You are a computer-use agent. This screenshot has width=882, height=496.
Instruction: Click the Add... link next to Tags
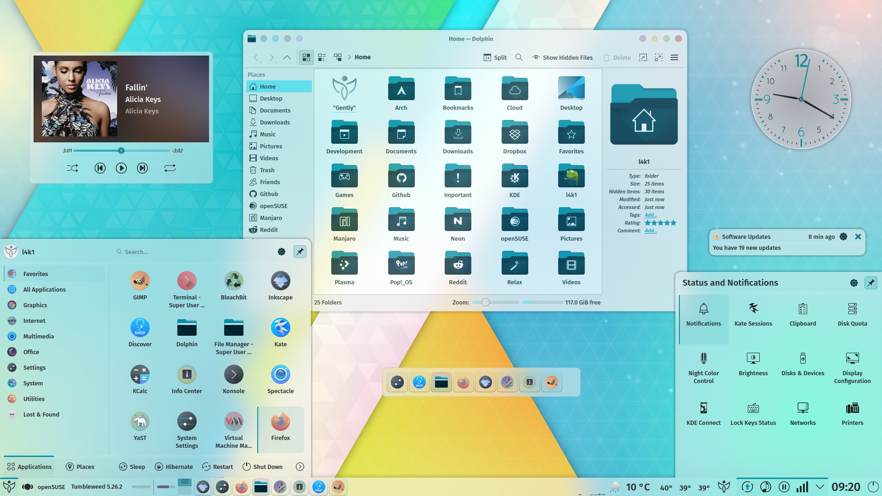click(x=650, y=215)
